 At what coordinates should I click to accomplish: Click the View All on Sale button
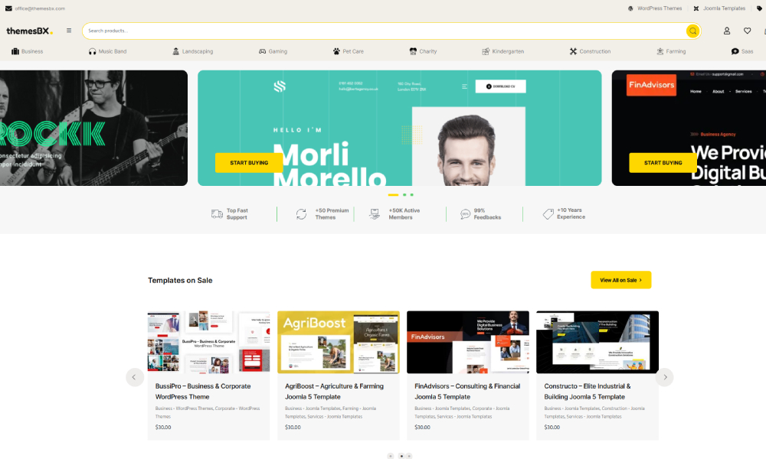click(620, 280)
